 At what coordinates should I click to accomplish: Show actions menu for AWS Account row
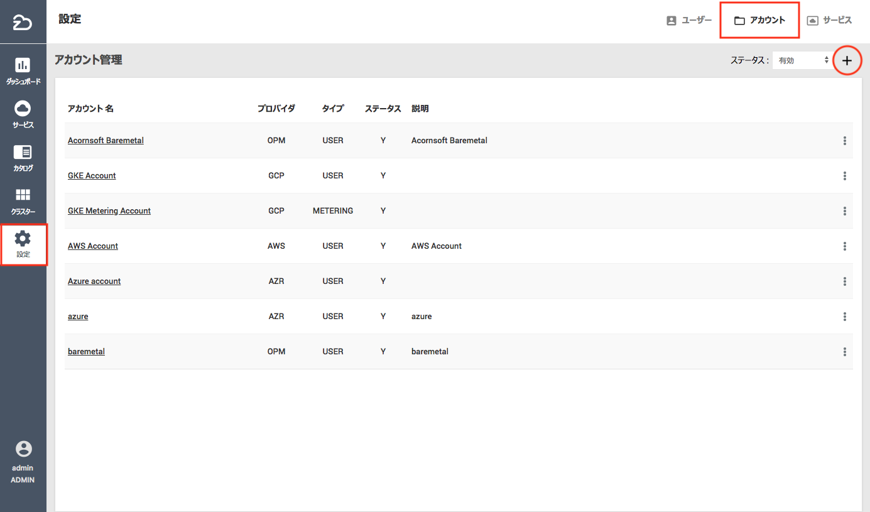tap(845, 246)
